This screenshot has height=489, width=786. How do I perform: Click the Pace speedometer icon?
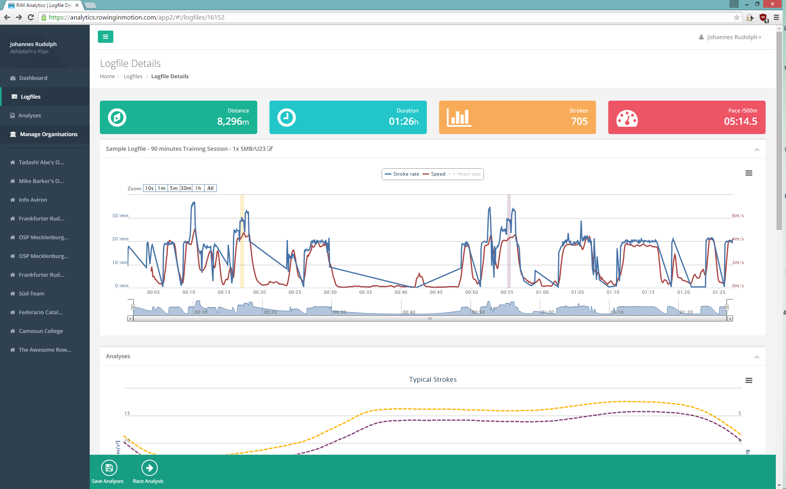(x=627, y=118)
